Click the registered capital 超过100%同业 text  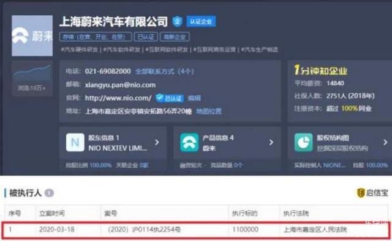pyautogui.click(x=349, y=109)
